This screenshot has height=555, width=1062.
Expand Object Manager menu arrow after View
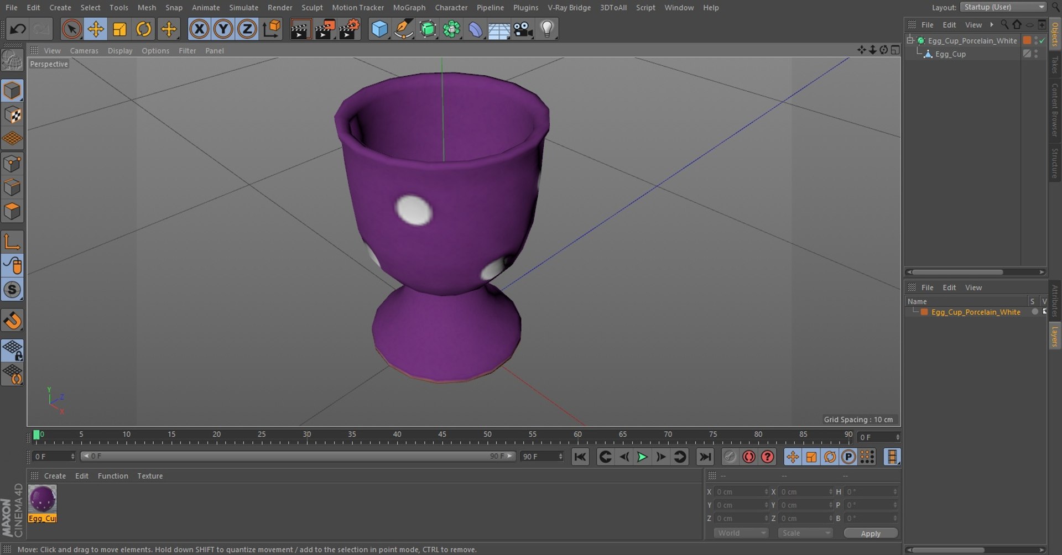[992, 24]
